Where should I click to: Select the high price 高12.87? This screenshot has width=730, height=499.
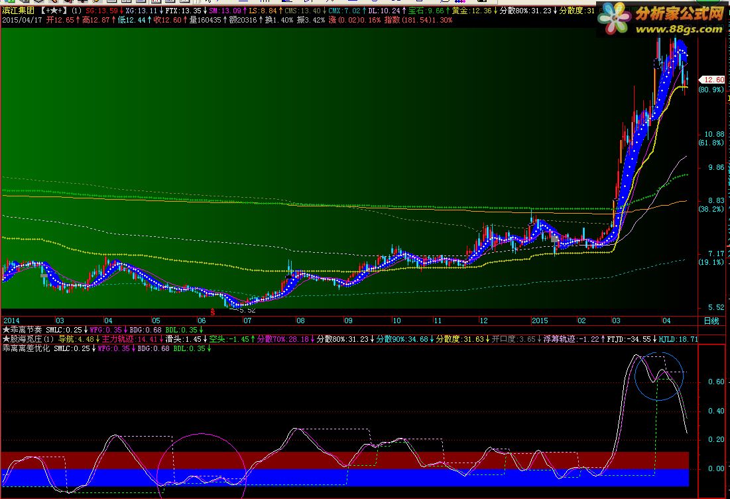[96, 20]
